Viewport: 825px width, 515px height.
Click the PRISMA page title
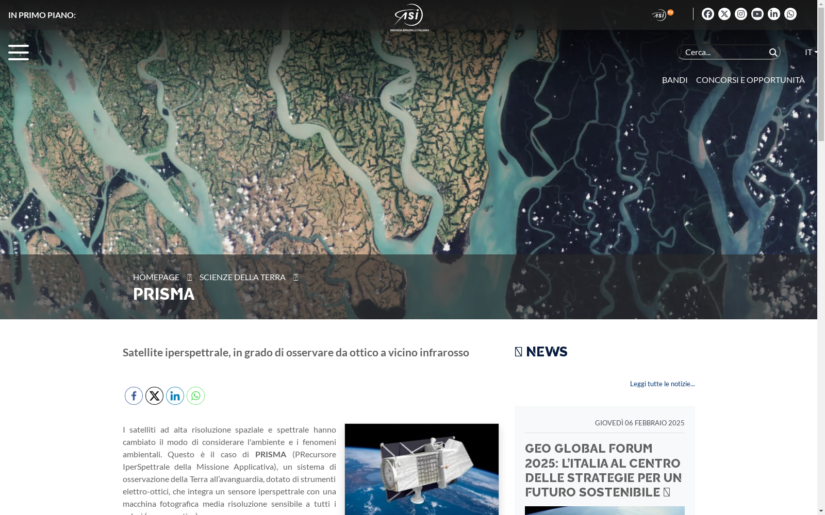pos(164,294)
